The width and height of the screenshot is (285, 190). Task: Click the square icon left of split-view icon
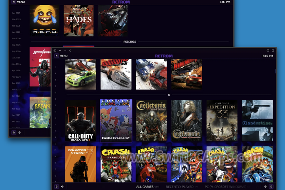[268, 51]
